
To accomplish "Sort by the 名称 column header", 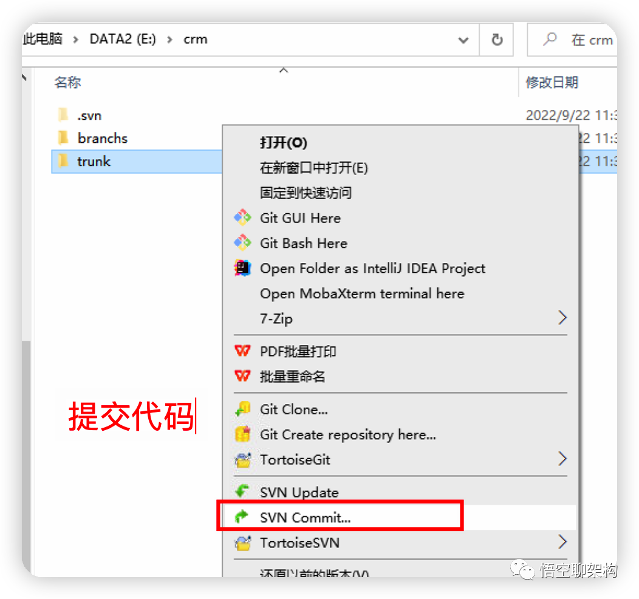I will point(67,82).
